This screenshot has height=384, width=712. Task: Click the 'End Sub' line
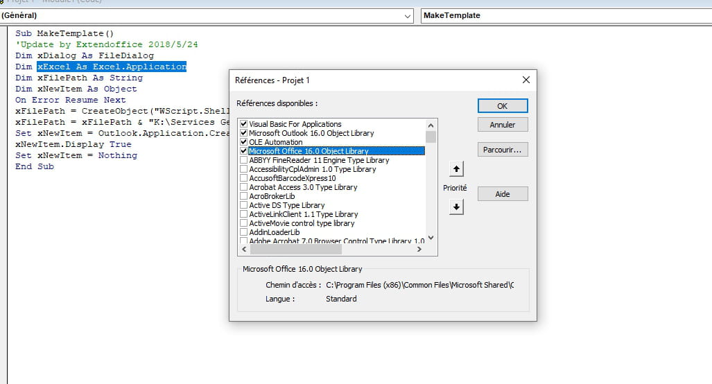tap(35, 166)
